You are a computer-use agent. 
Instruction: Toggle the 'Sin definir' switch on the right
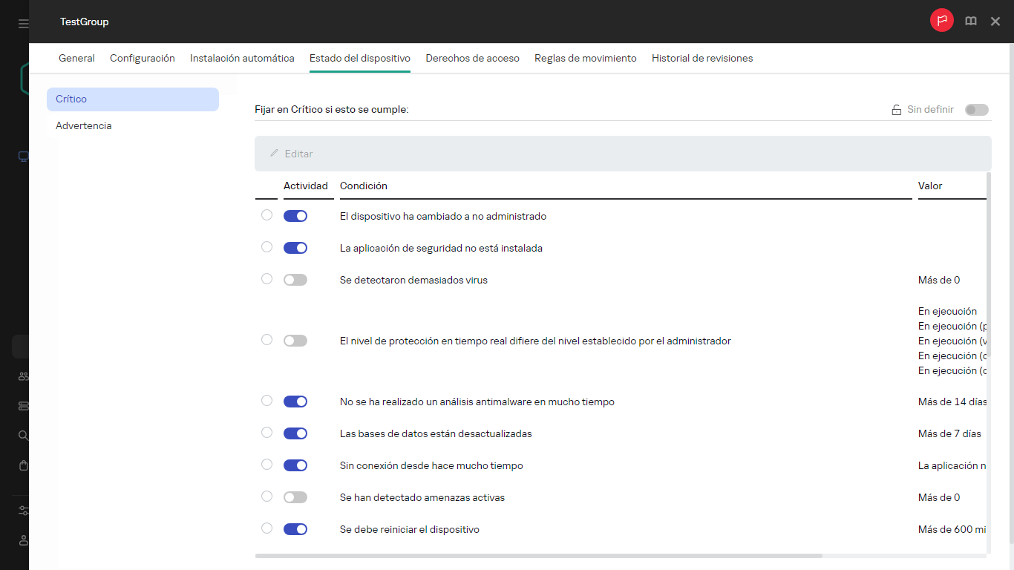(x=977, y=109)
